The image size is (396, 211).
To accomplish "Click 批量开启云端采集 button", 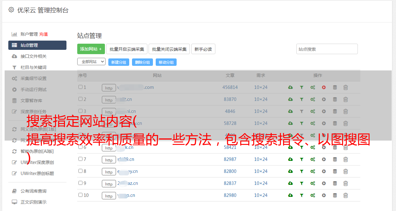I will pyautogui.click(x=127, y=49).
